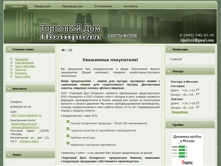The height and width of the screenshot is (166, 221).
Task: Open the Контакты link in main menu
Action: (x=21, y=73)
